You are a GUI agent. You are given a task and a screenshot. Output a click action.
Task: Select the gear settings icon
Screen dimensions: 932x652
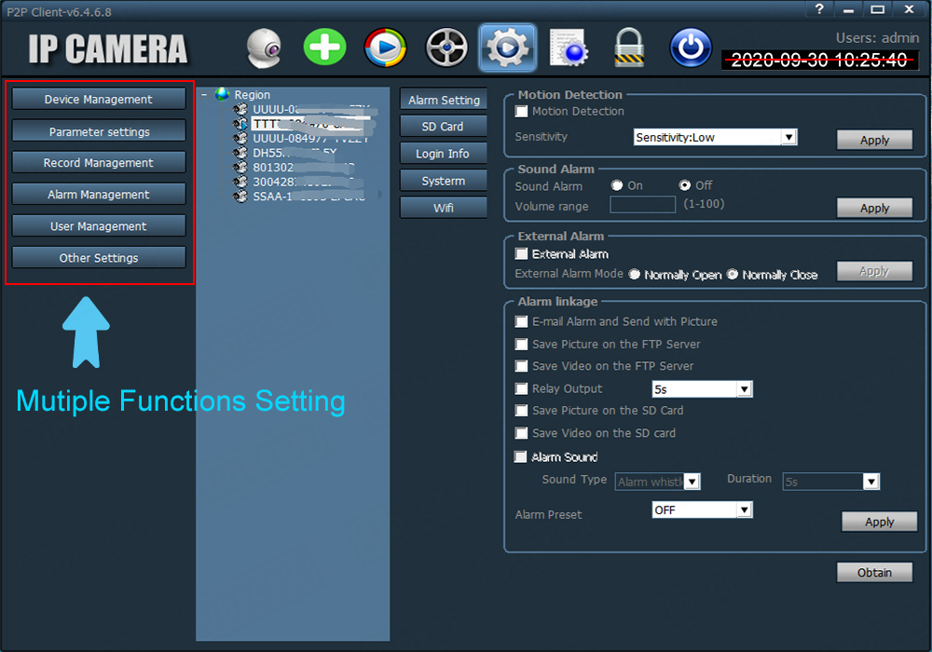[x=506, y=47]
